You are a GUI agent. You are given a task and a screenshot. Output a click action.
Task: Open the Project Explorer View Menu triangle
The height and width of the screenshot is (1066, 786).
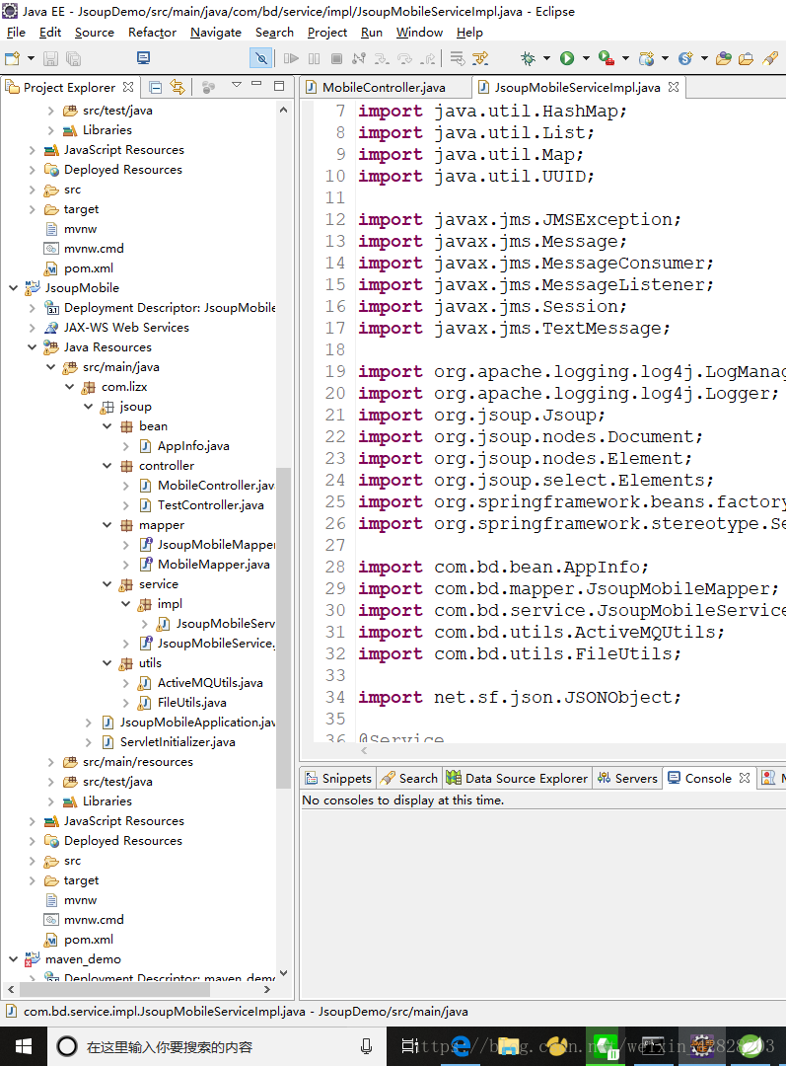[x=237, y=85]
